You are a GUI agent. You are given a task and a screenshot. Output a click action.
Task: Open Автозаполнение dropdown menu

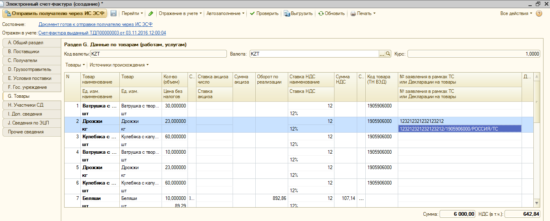pos(225,13)
